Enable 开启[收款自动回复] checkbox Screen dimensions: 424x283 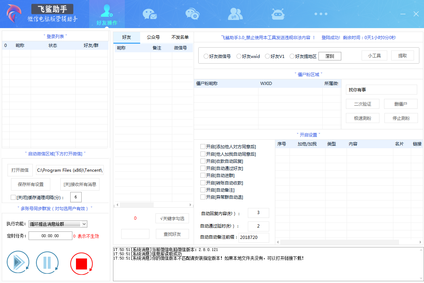click(203, 161)
